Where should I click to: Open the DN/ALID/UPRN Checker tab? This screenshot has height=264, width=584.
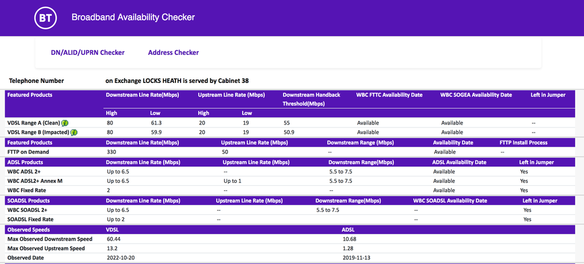[x=88, y=53]
